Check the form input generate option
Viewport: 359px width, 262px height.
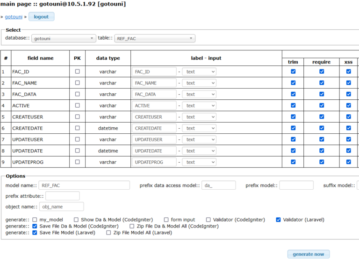tap(166, 220)
